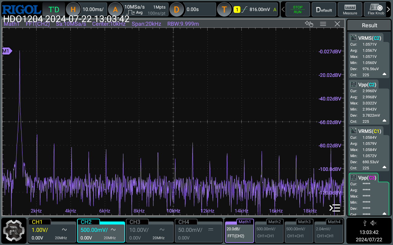Close the Math1 FFT window
This screenshot has height=245, width=393.
pos(337,24)
